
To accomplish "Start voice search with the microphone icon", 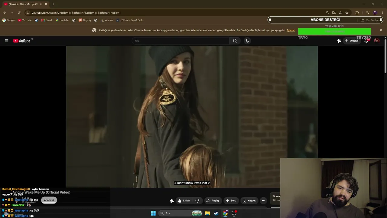I will (247, 41).
